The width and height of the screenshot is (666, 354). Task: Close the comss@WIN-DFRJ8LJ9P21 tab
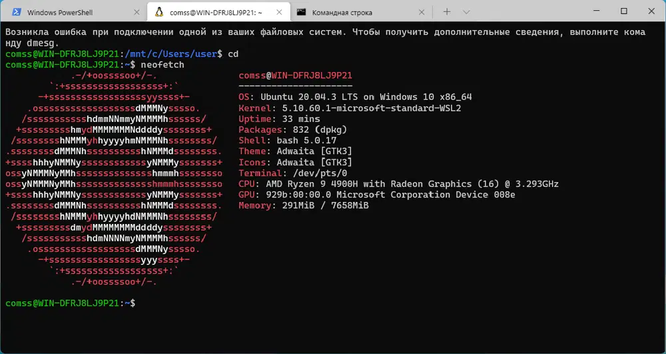(279, 12)
